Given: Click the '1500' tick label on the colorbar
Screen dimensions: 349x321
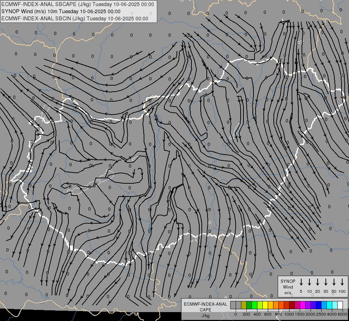Looking at the screenshot, I should click(300, 314).
